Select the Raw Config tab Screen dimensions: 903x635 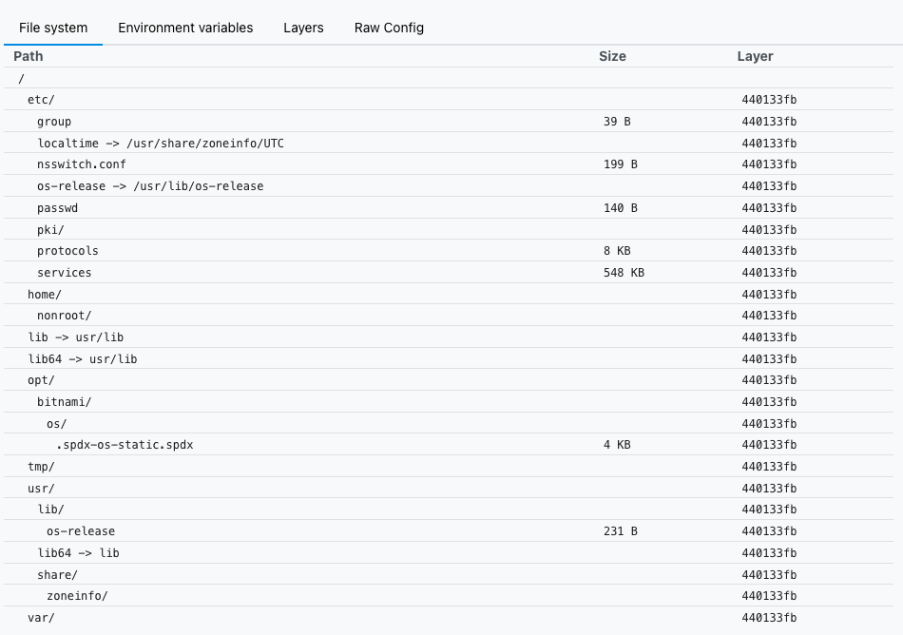[x=388, y=28]
